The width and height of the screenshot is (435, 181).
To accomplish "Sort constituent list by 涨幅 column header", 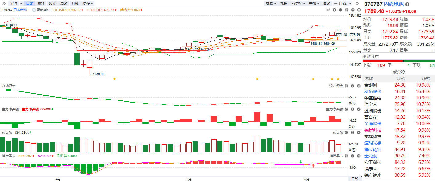I will pos(426,79).
